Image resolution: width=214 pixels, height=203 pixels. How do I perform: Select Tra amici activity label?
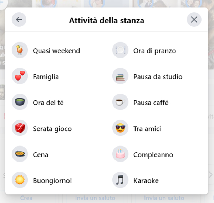click(147, 129)
